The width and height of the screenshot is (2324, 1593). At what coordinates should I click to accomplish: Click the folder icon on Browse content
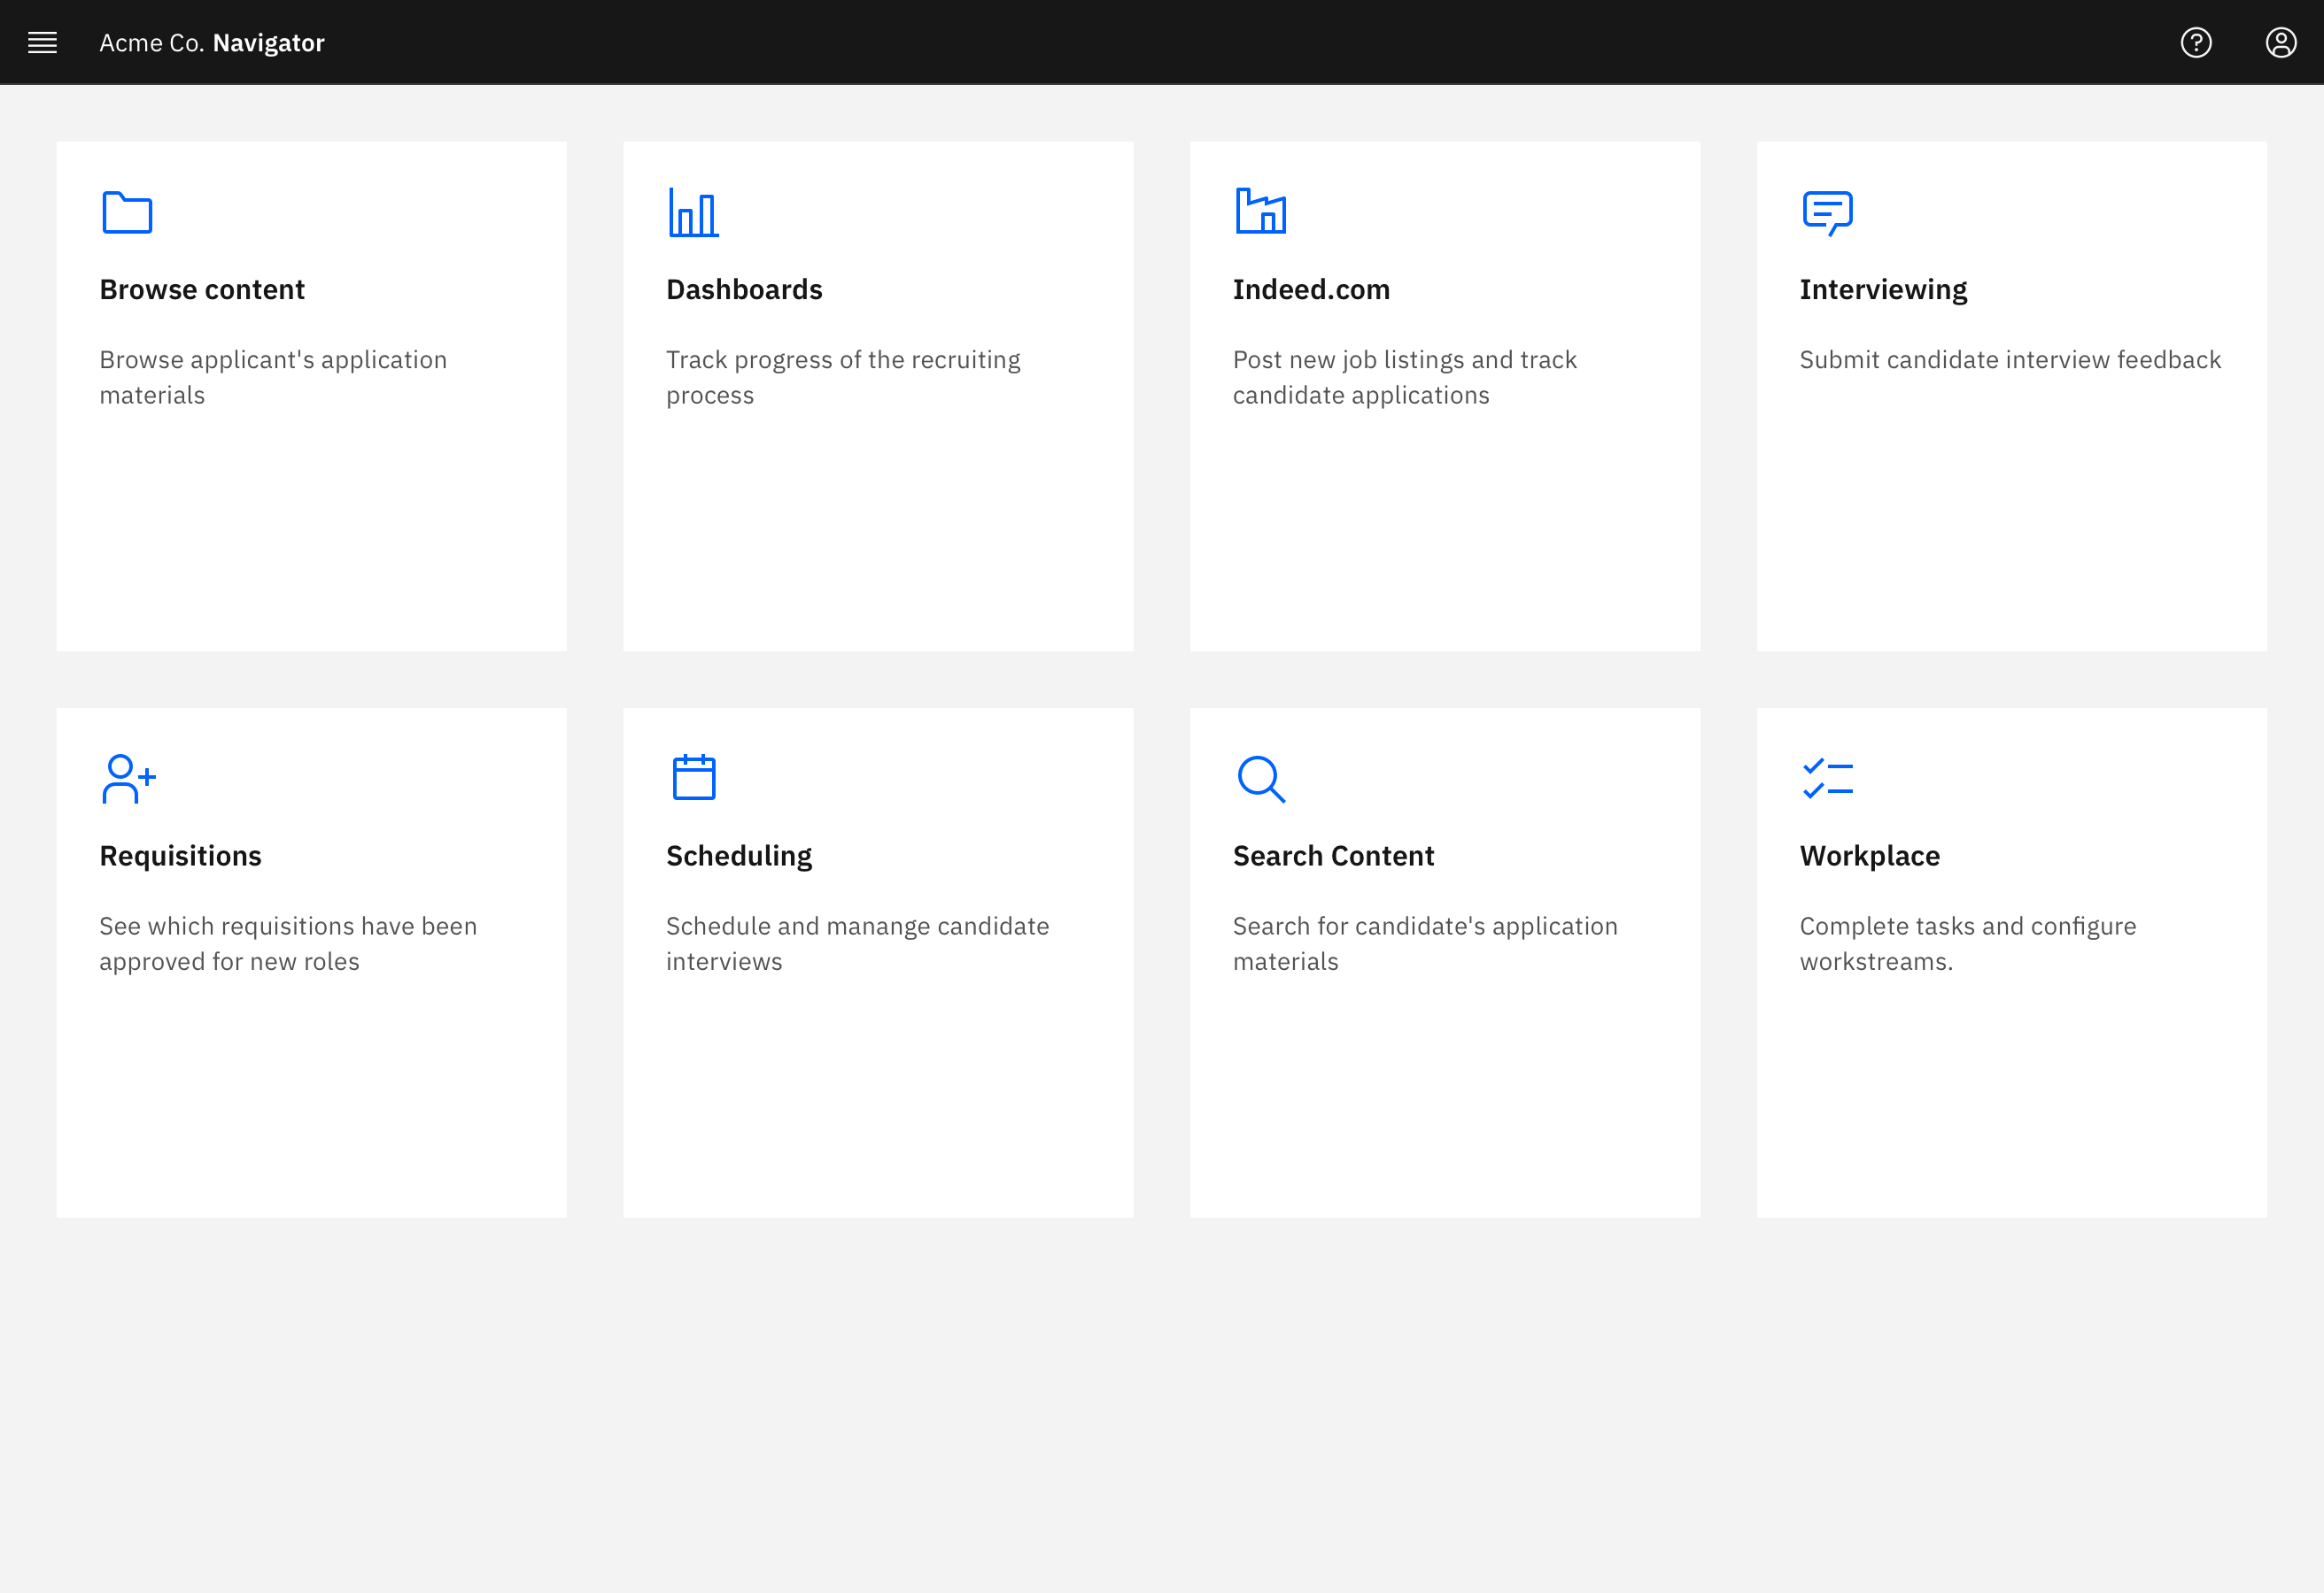point(127,212)
